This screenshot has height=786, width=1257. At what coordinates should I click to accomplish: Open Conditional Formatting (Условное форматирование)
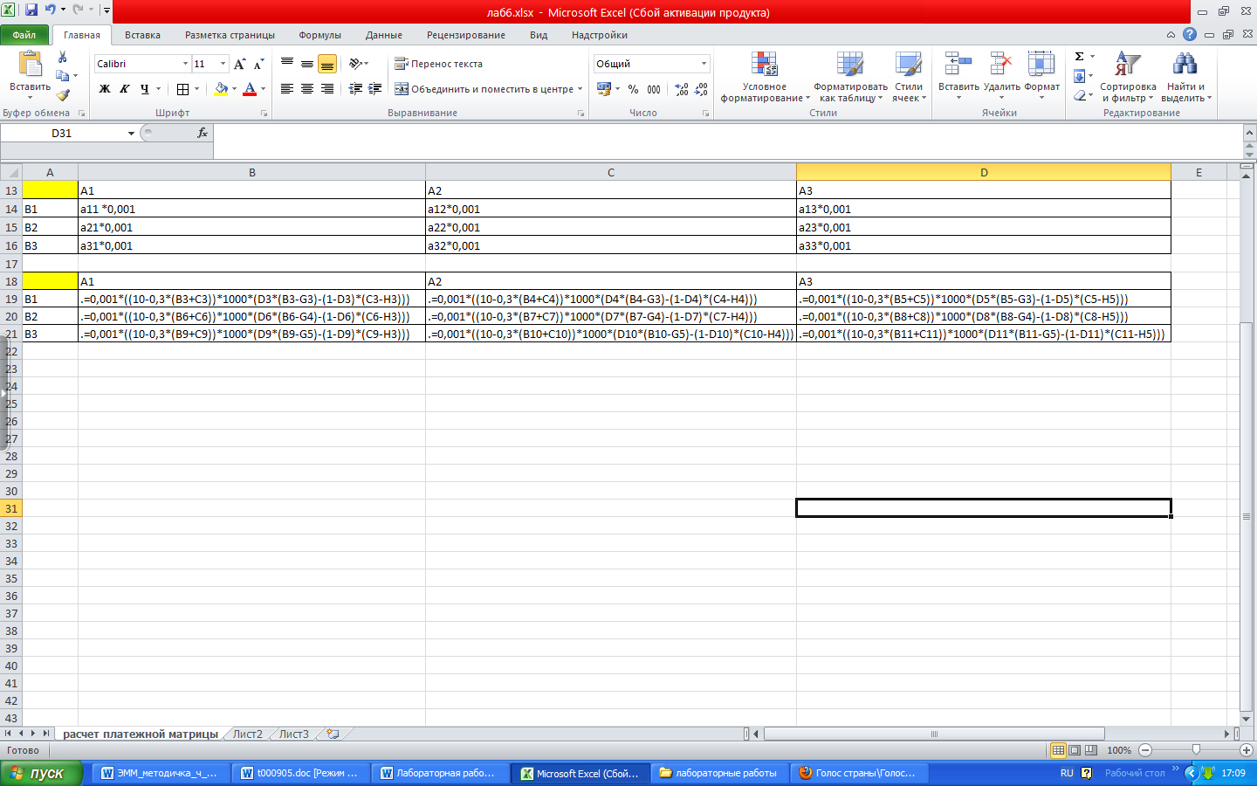(765, 77)
